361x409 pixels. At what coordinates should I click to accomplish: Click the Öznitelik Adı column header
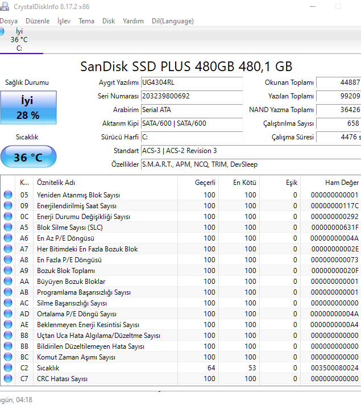[x=105, y=183]
